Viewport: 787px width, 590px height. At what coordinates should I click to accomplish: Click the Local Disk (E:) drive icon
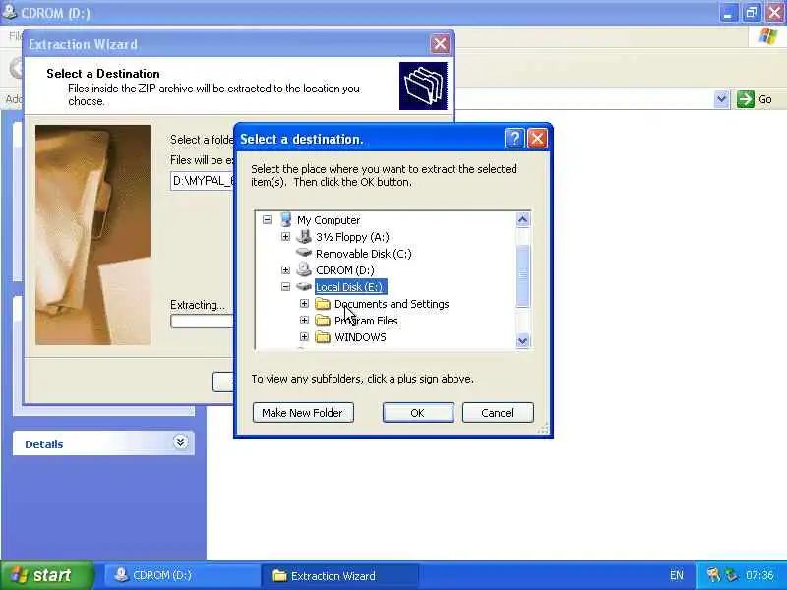click(x=304, y=286)
